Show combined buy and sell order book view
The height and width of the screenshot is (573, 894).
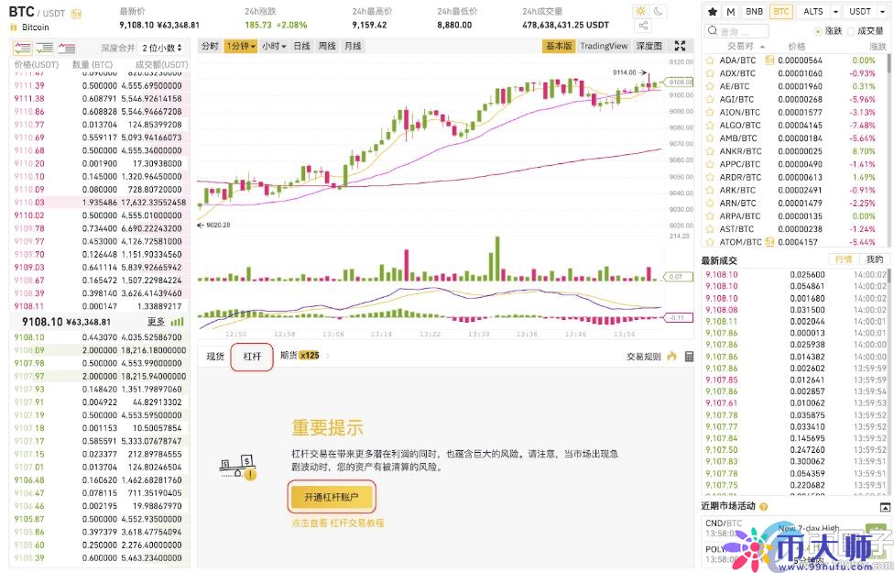(23, 48)
